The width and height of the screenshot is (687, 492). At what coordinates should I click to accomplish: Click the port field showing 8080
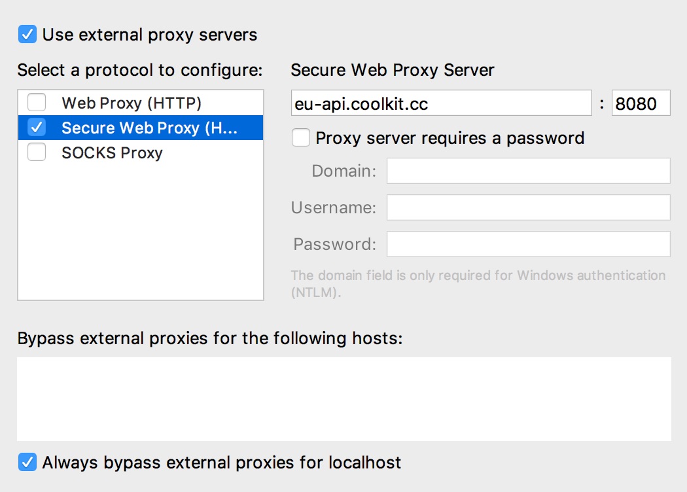[641, 103]
